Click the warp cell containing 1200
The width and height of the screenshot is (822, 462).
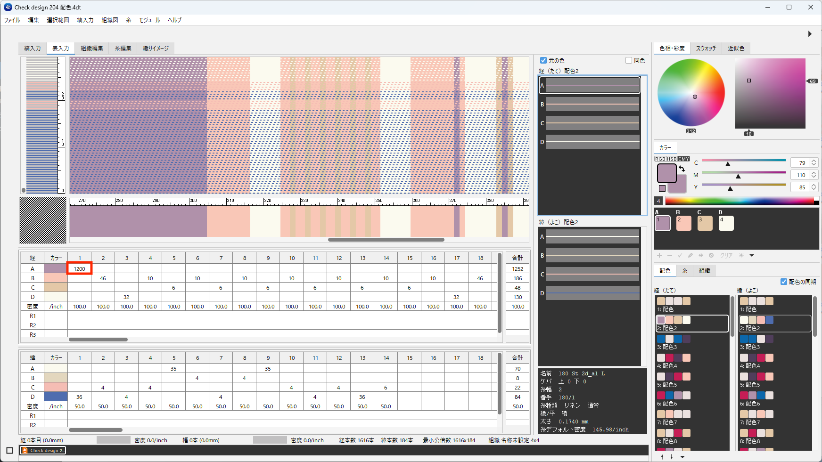click(79, 268)
